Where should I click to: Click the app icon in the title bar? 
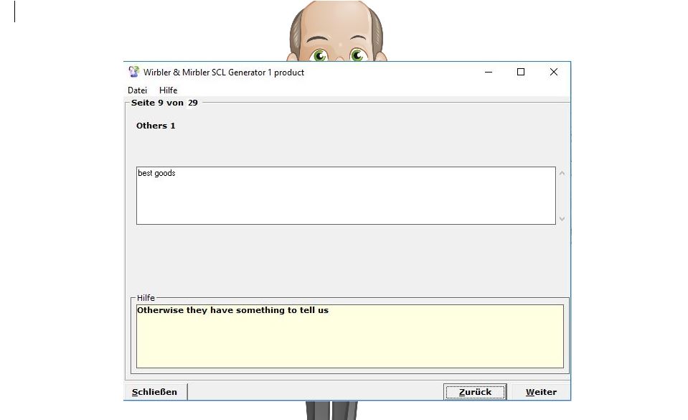point(133,72)
